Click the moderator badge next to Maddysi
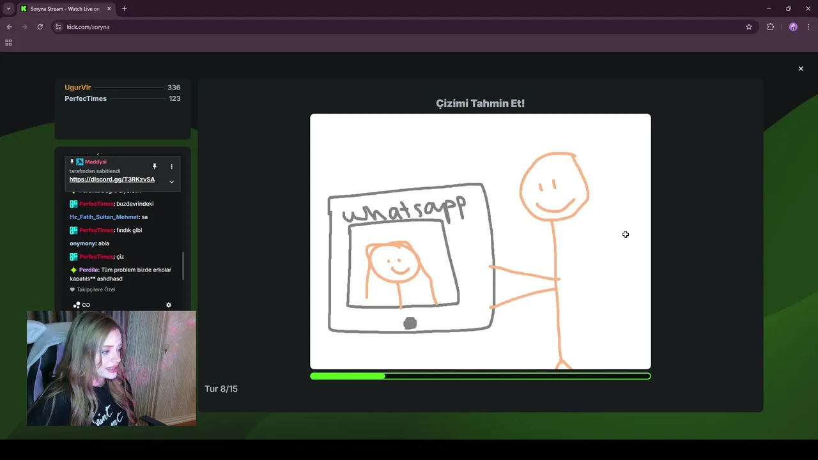Viewport: 818px width, 460px height. 80,162
